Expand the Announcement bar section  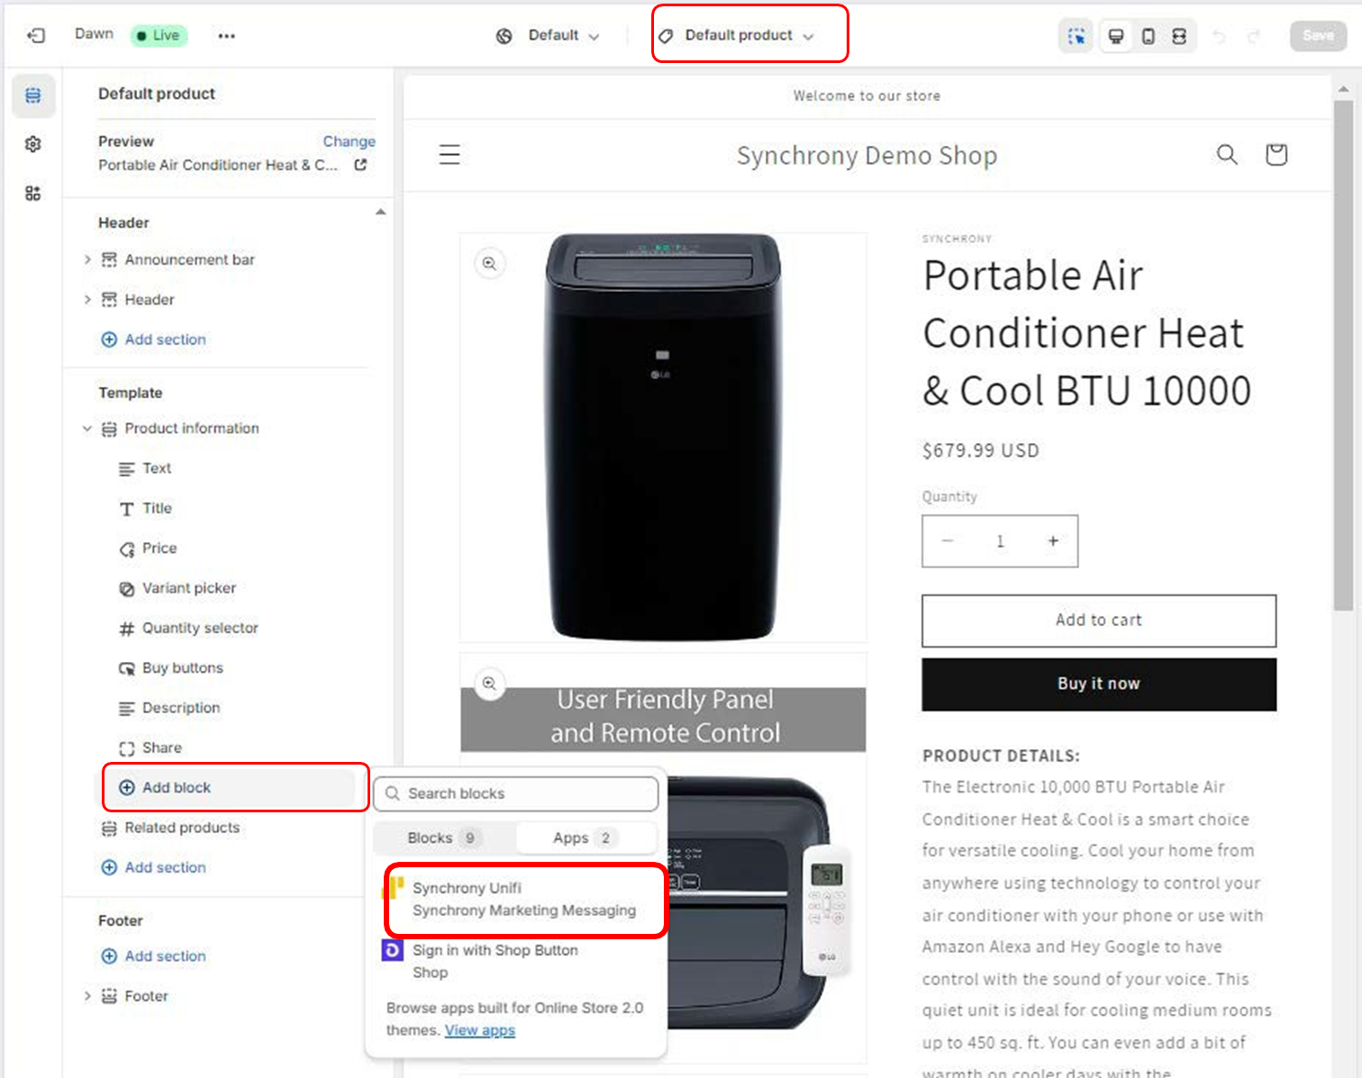[x=87, y=259]
